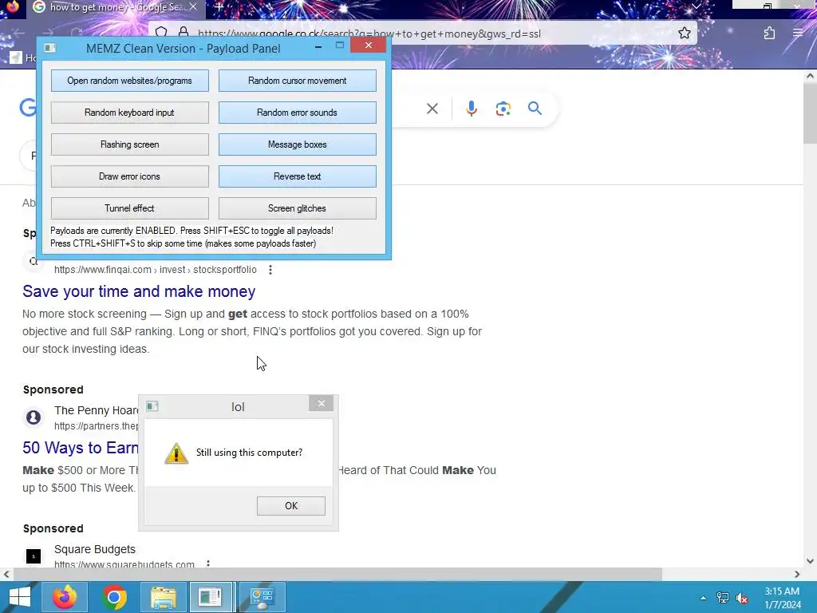Open a new Firefox tab
Screen dimensions: 817x613
[x=219, y=6]
